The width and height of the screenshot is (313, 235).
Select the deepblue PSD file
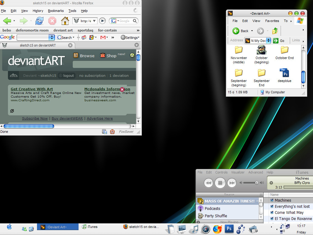click(x=285, y=75)
